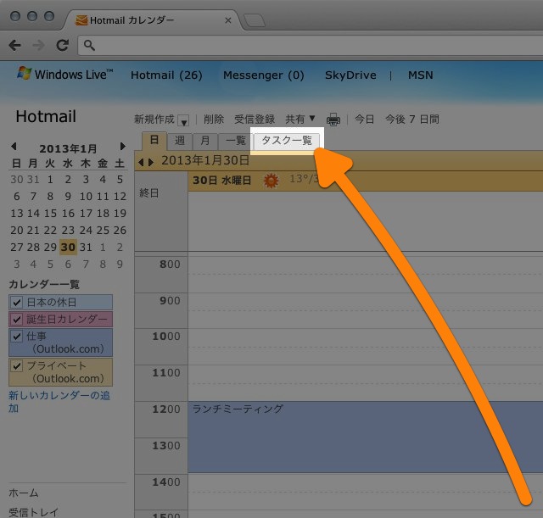
Task: Open the 受信トレイ link in sidebar
Action: coord(34,512)
